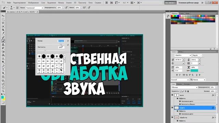Viewport: 219px width, 123px height.
Task: Toggle lock transparent pixels checkbox
Action: coord(181,91)
